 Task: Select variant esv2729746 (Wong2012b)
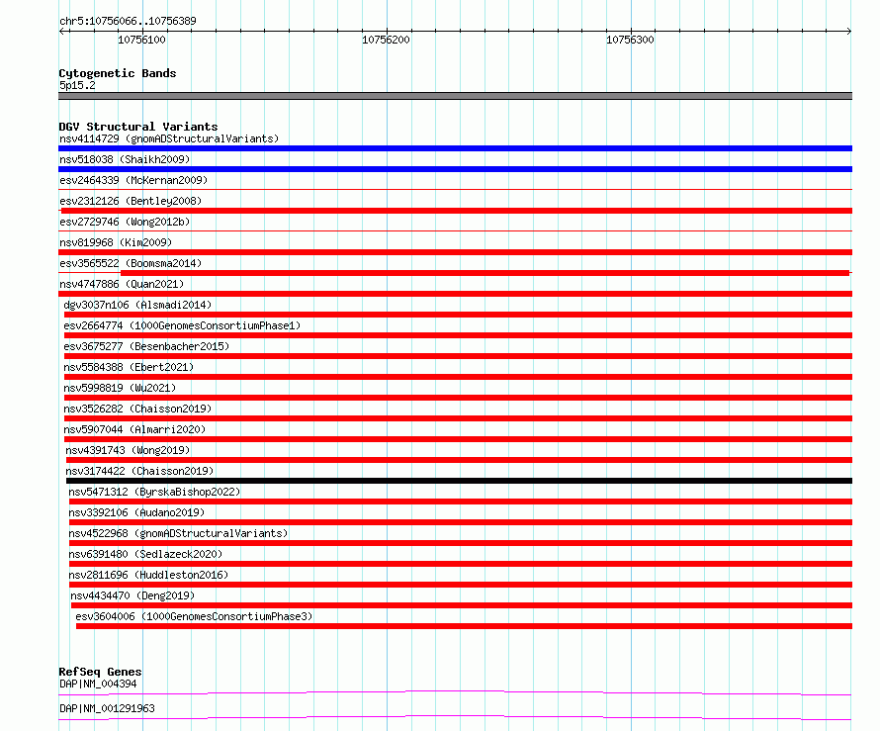(125, 222)
